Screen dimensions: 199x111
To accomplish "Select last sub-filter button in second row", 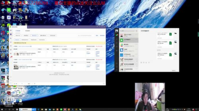I will 42,40.
